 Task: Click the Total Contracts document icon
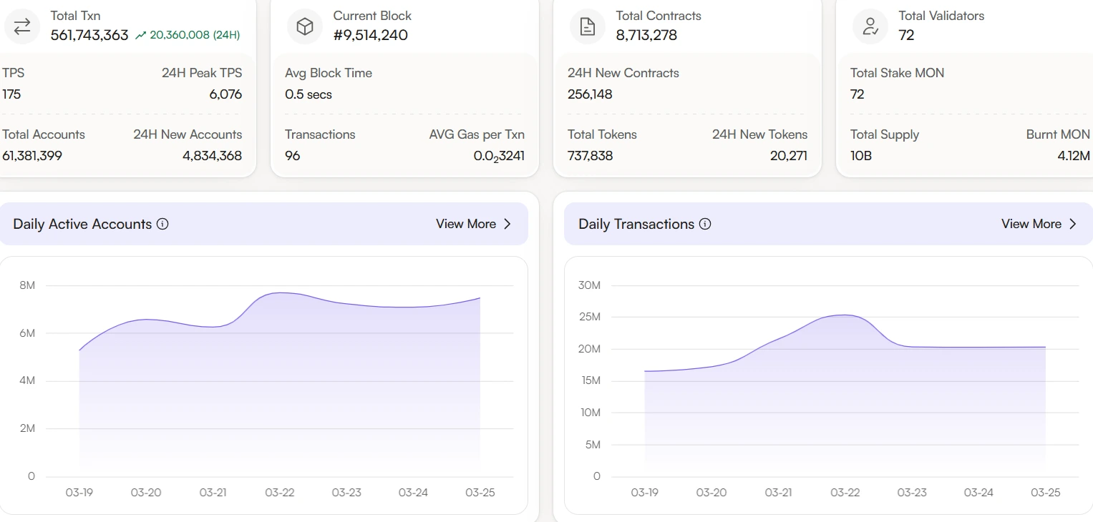point(588,26)
